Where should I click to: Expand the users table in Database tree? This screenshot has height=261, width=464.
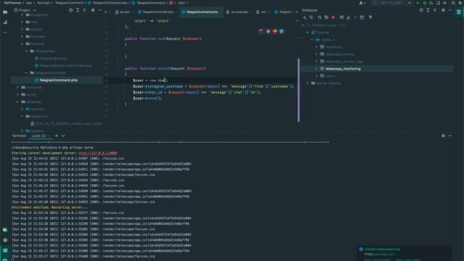(x=316, y=76)
